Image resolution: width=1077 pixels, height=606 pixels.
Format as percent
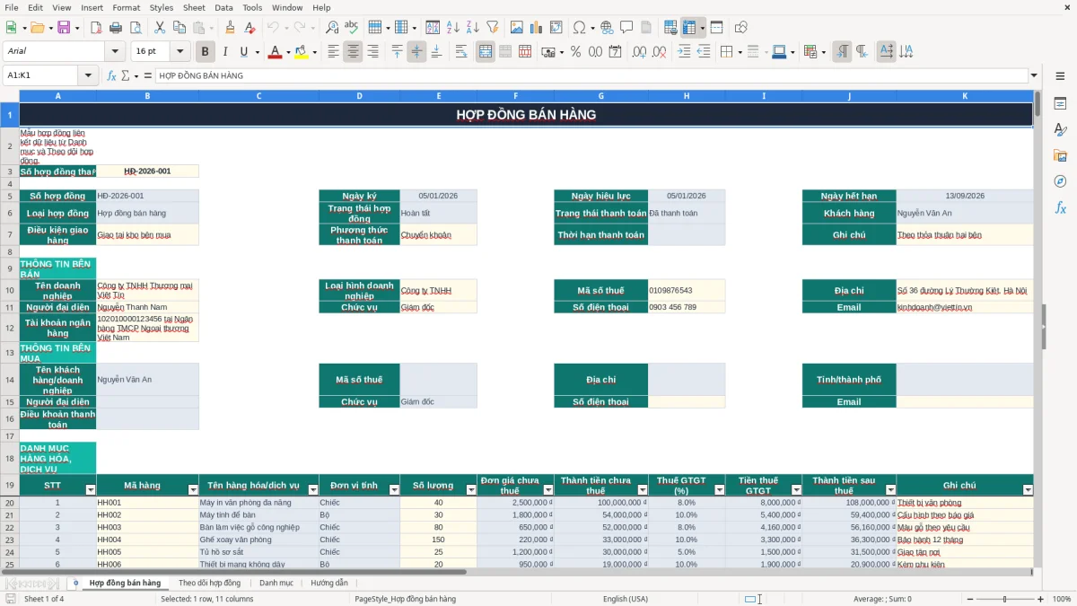575,52
